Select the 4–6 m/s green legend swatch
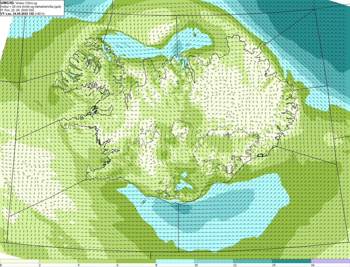The width and height of the screenshot is (350, 267). (x=97, y=261)
